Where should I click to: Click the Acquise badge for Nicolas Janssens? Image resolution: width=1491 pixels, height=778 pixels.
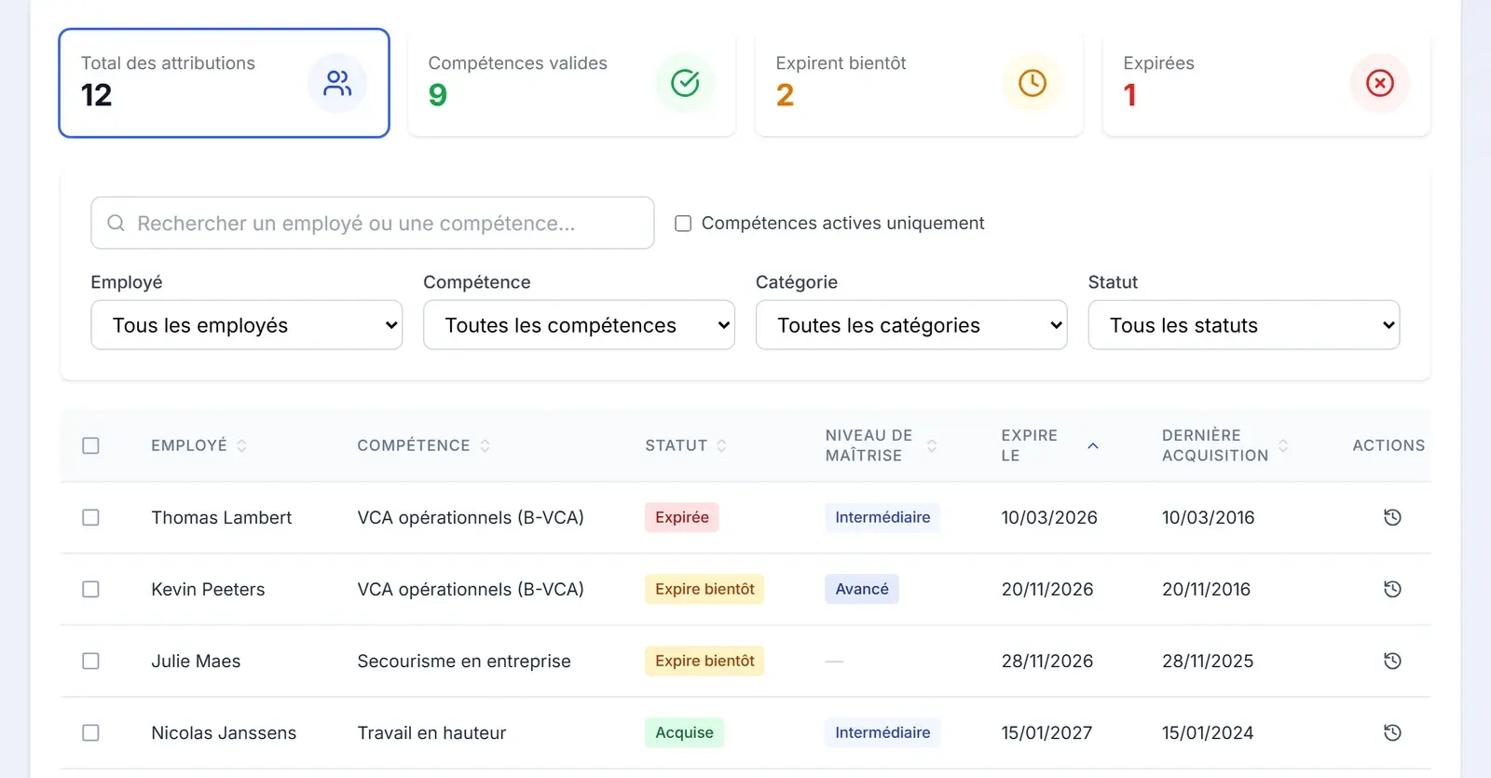[x=684, y=732]
